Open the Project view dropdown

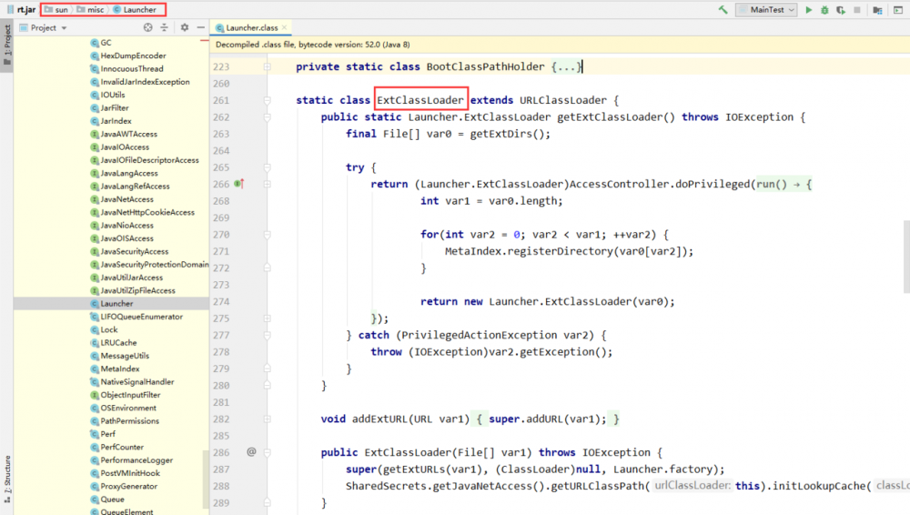[x=44, y=27]
